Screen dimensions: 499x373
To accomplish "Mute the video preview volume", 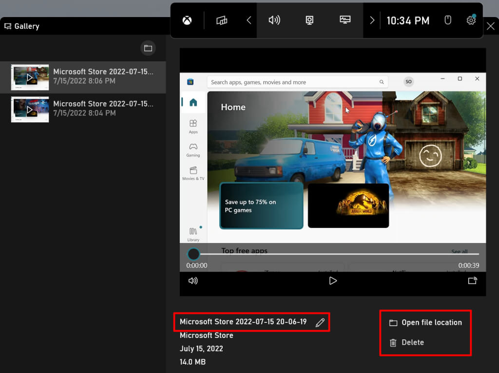I will point(193,280).
